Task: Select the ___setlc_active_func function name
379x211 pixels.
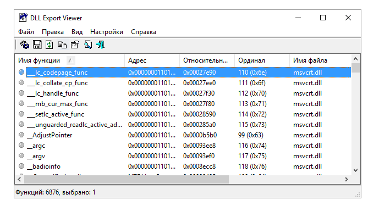Action: [x=56, y=114]
